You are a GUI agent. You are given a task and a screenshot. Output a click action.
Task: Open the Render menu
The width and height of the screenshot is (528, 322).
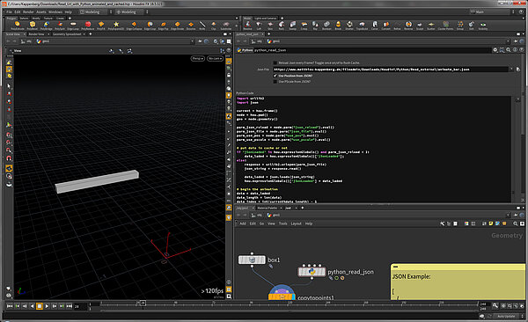28,11
